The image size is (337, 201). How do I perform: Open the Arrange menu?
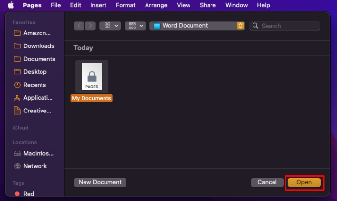[156, 5]
